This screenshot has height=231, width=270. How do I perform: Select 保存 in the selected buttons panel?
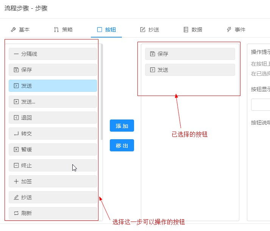click(x=190, y=54)
